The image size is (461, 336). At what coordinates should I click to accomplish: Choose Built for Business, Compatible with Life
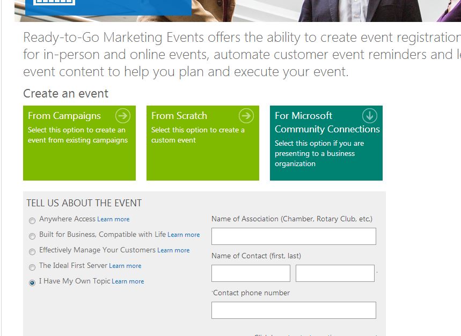(x=32, y=236)
